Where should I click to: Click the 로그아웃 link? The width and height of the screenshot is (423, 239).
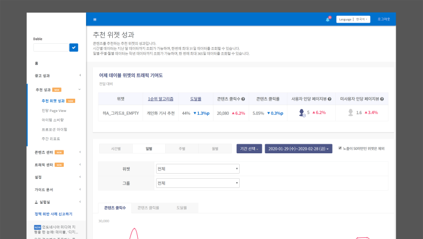[384, 19]
